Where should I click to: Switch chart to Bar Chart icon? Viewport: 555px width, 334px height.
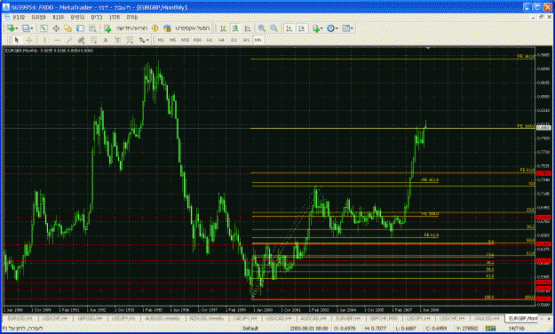coord(224,28)
